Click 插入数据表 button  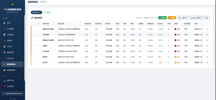coord(196,18)
